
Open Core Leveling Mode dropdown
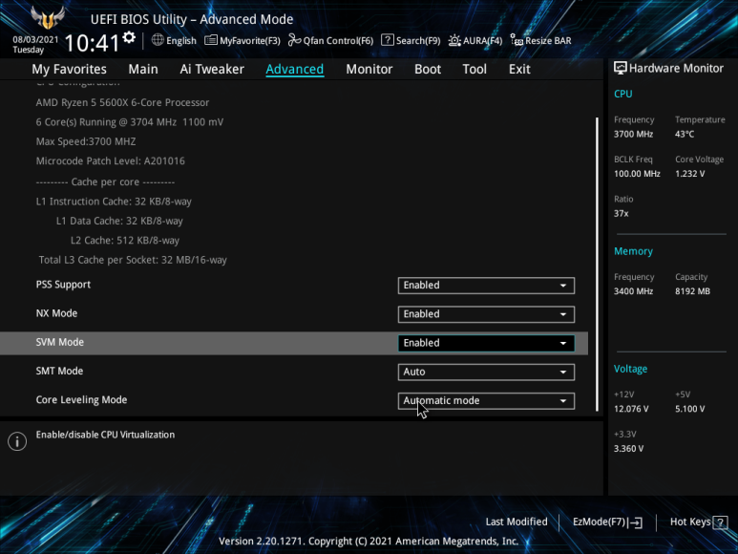click(486, 400)
